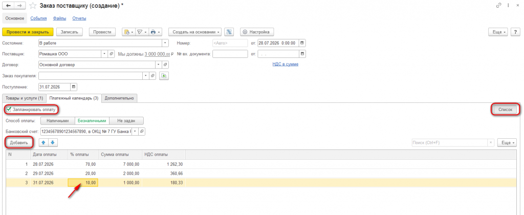
Task: Open Основной договор contract card icon
Action: [165, 64]
